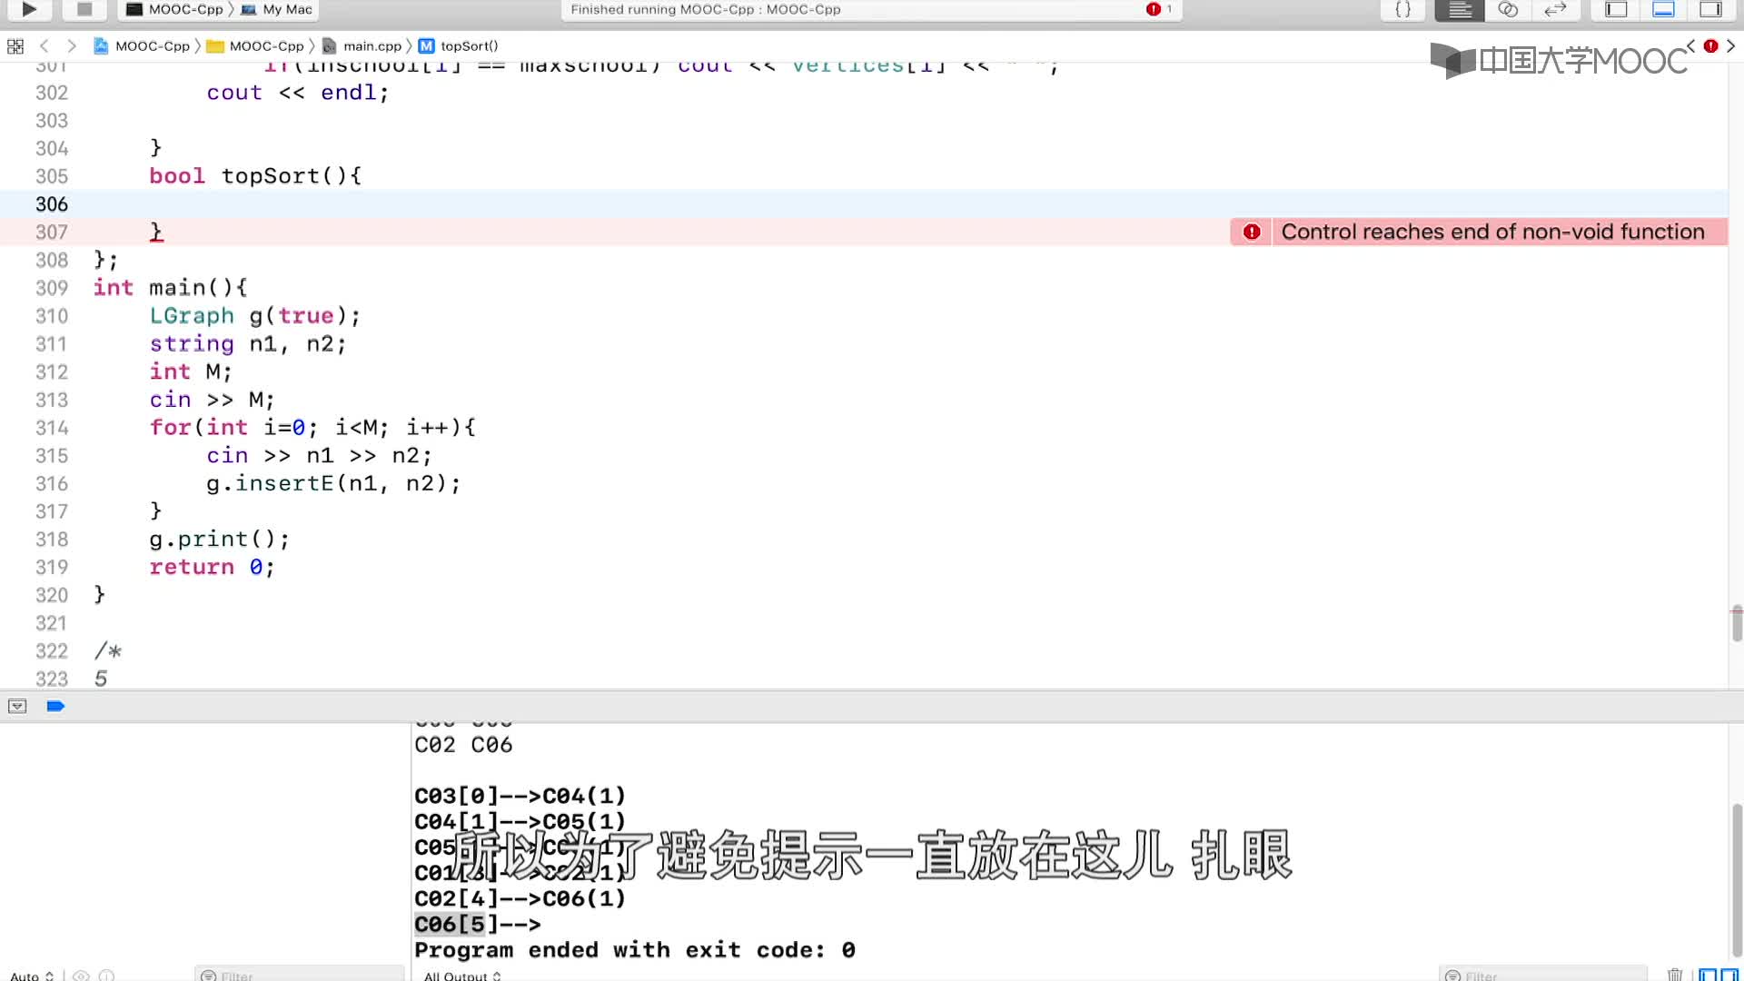1744x981 pixels.
Task: Switch to the Standard editor view
Action: (1460, 9)
